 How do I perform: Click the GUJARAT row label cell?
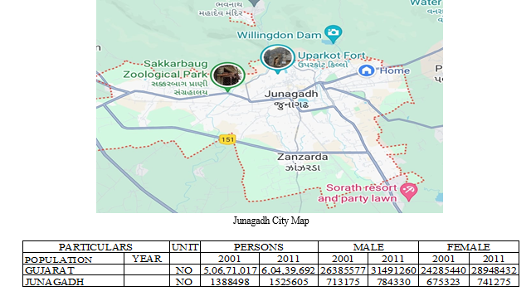coord(74,269)
